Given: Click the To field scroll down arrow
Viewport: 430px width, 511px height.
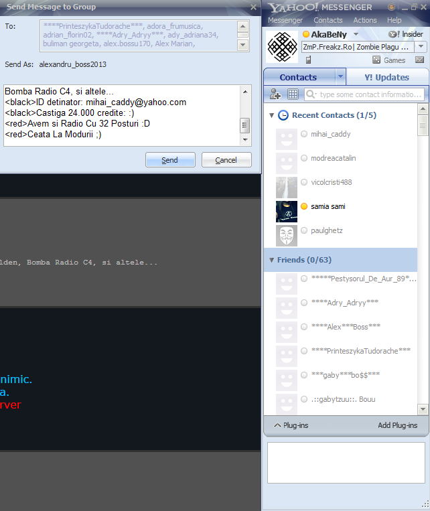Looking at the screenshot, I should pyautogui.click(x=243, y=45).
